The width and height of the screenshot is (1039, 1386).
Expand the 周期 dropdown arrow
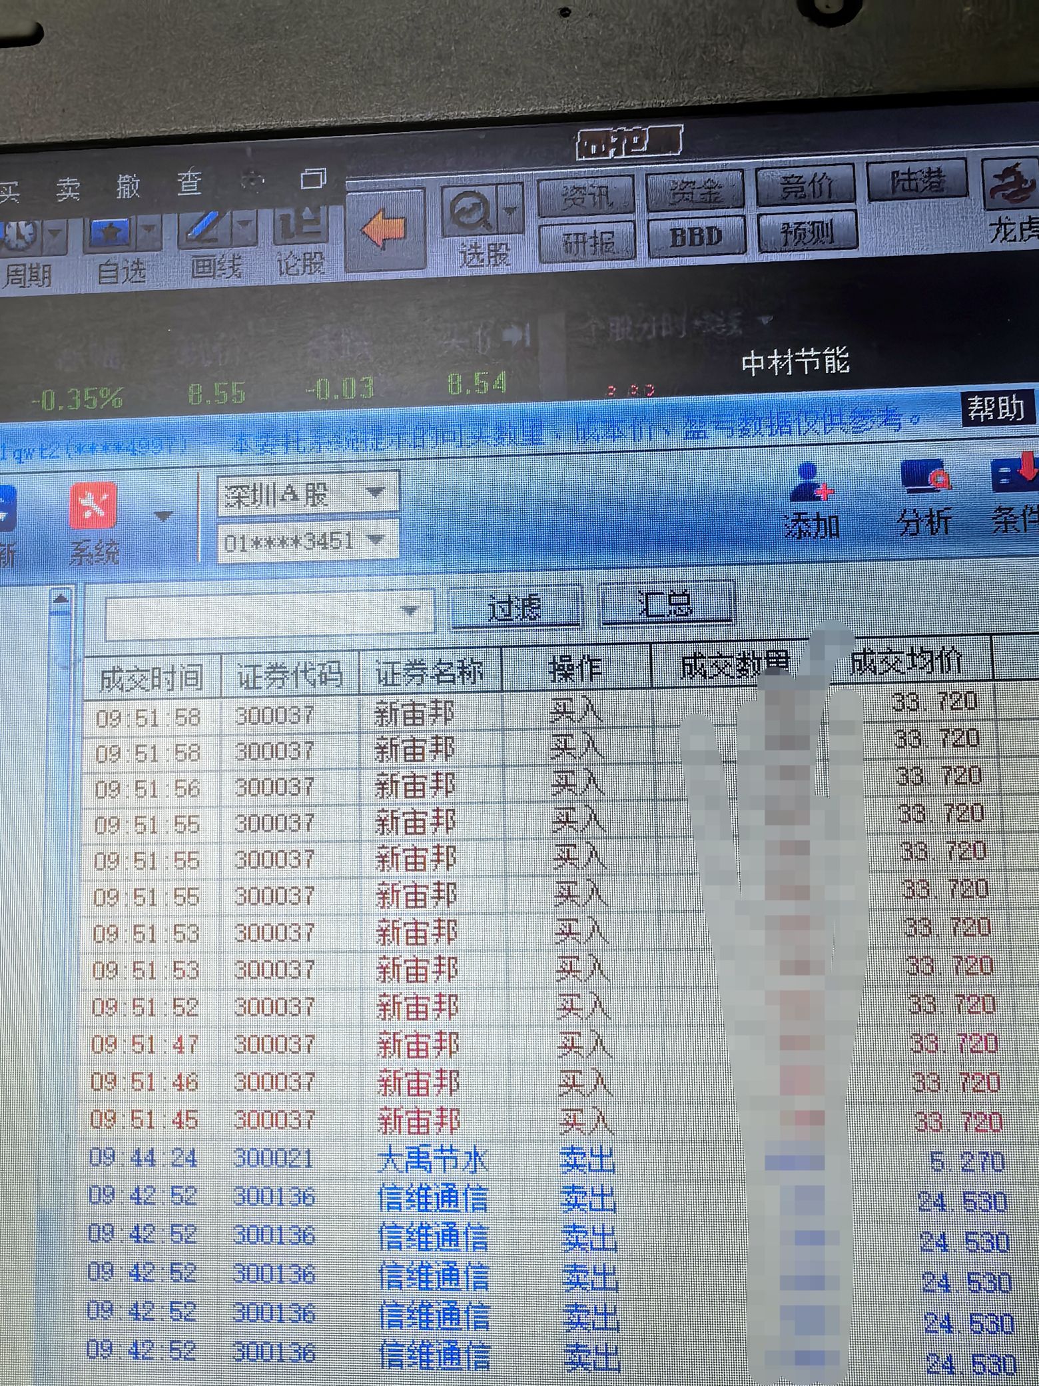(55, 235)
